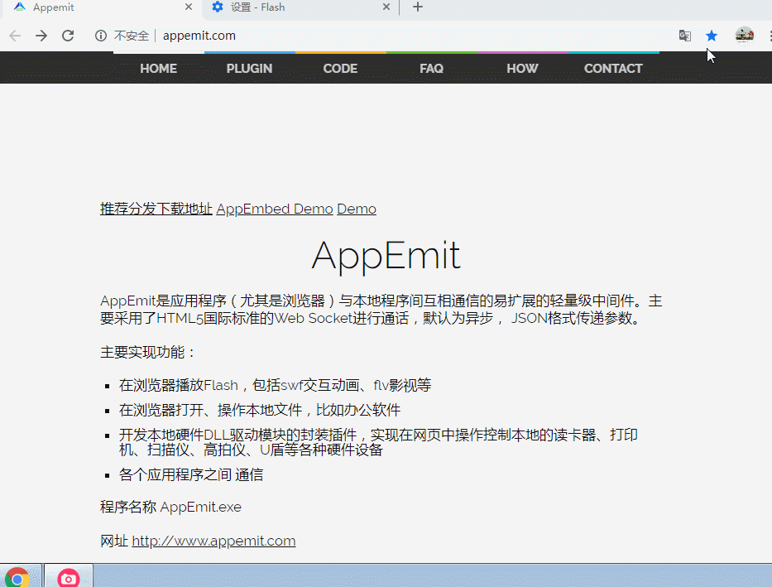Close the 设置 - Flash tab
This screenshot has width=772, height=587.
(x=386, y=7)
